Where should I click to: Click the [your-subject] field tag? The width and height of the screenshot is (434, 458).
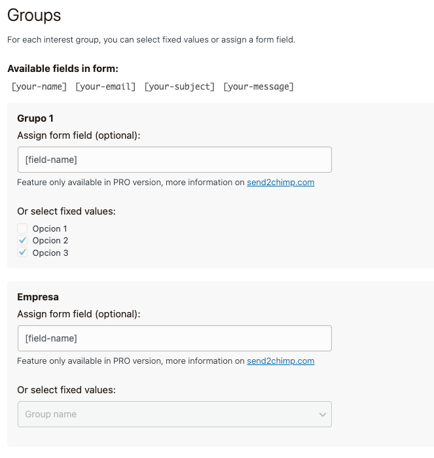point(179,86)
